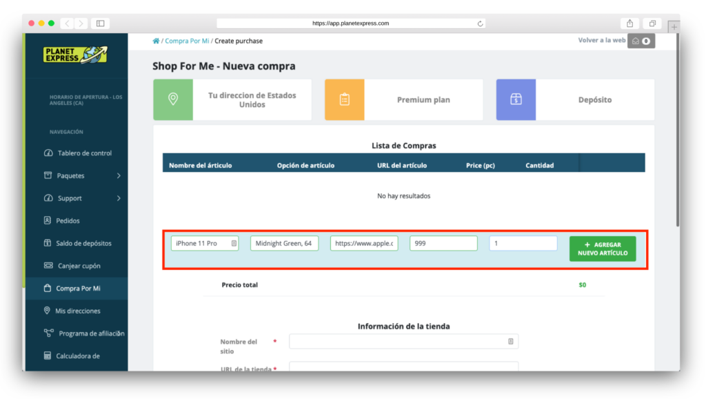
Task: Click Compra Por Mi breadcrumb link
Action: click(187, 41)
